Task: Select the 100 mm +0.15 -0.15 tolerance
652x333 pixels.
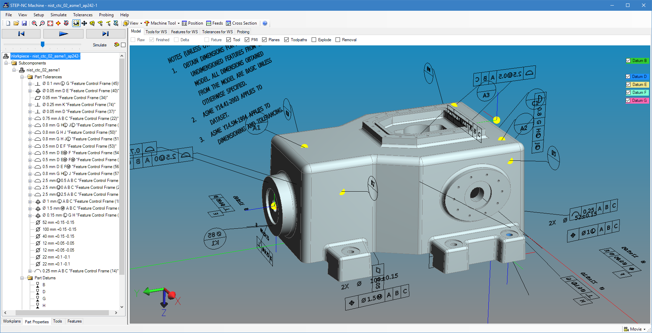Action: coord(59,229)
